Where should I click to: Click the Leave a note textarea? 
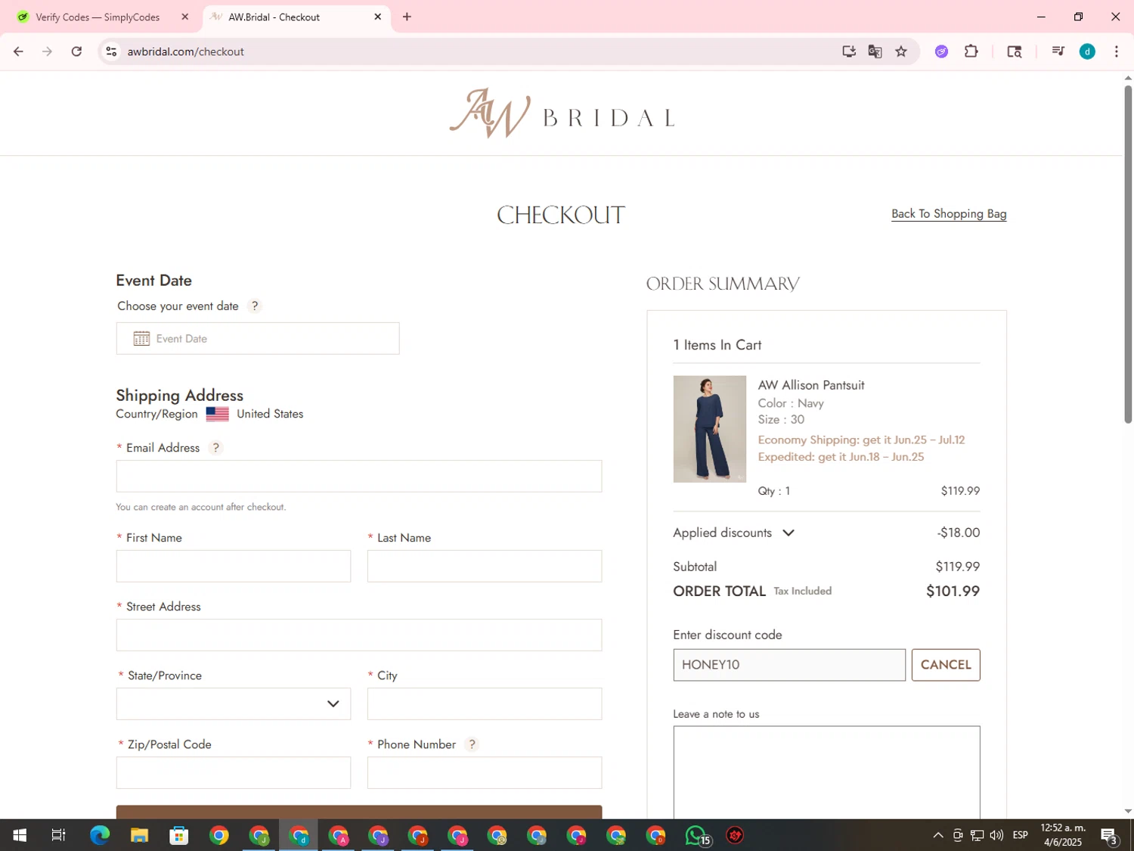(x=827, y=772)
